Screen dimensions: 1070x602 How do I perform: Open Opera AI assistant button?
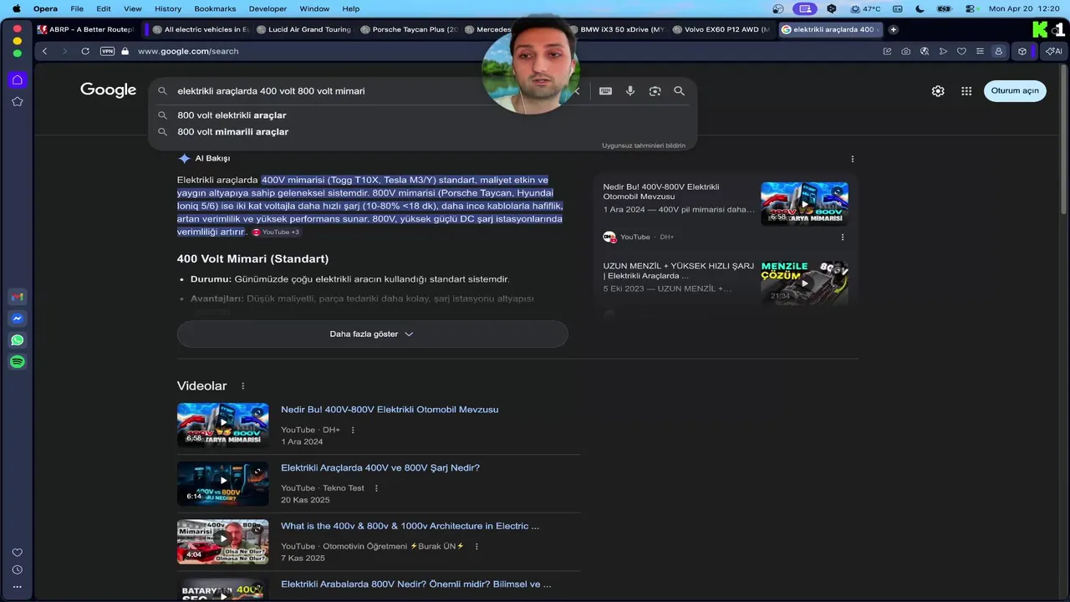[1054, 51]
